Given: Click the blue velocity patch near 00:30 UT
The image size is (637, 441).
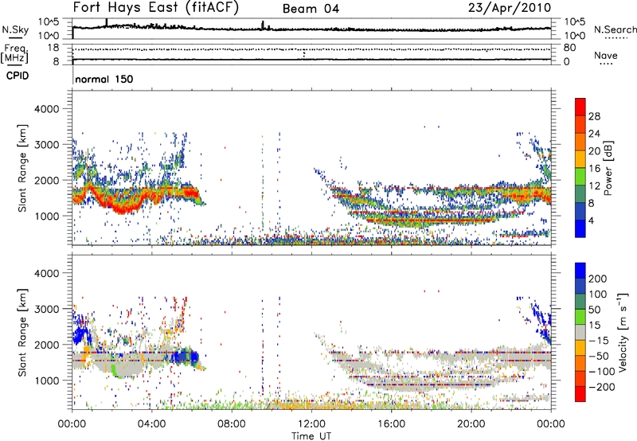Looking at the screenshot, I should pyautogui.click(x=81, y=336).
